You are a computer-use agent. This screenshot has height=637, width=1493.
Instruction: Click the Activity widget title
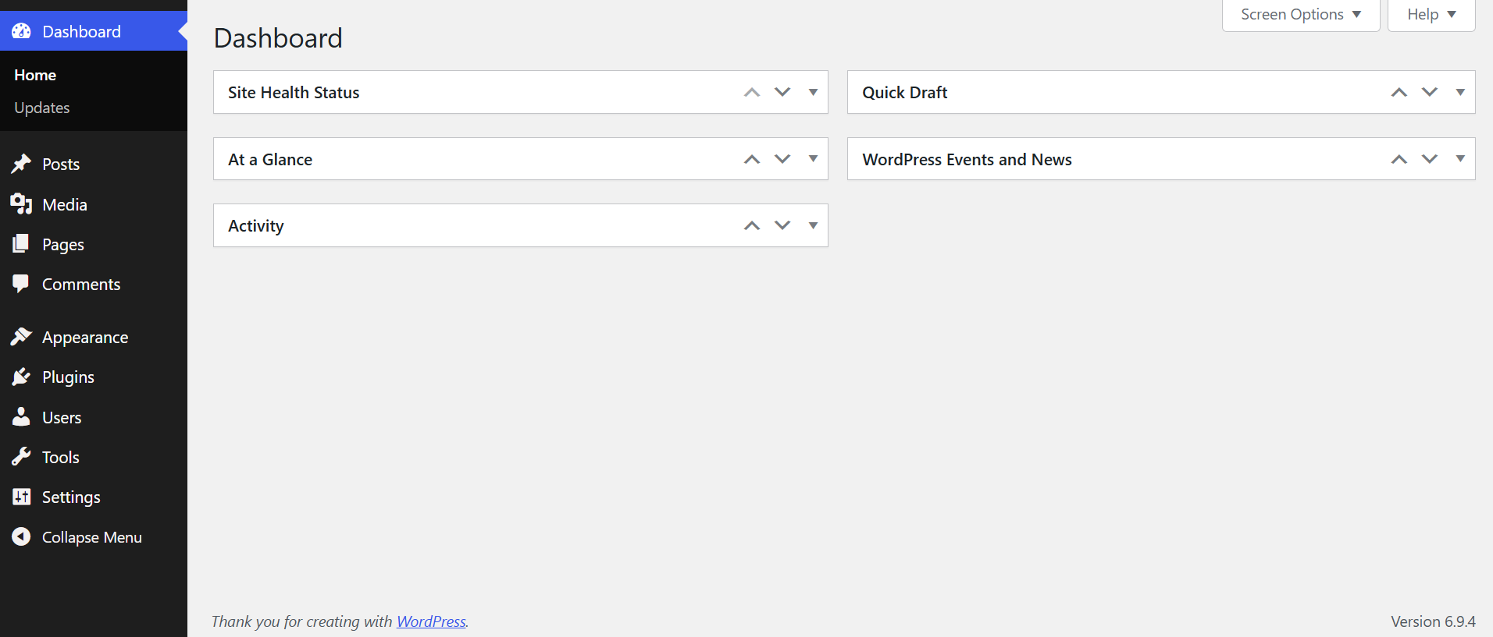[x=256, y=225]
